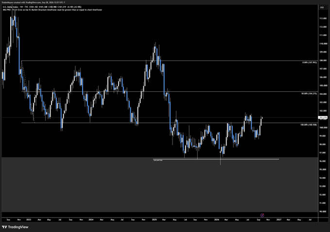Image resolution: width=330 pixels, height=232 pixels.
Task: Click the 2023 label on time axis
Action: click(x=29, y=220)
